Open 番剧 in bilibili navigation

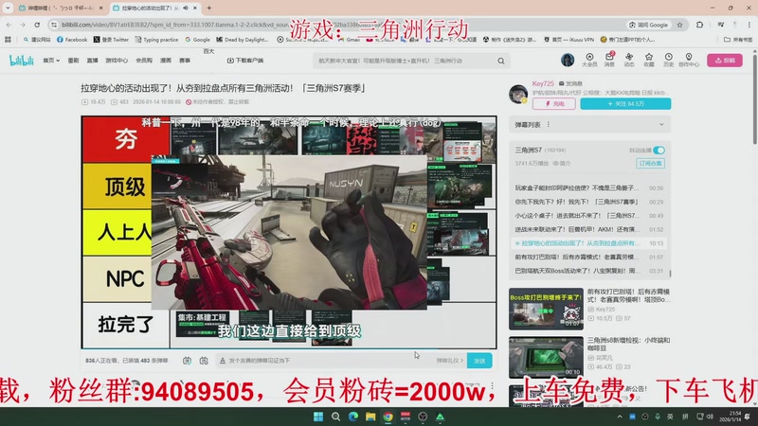73,61
